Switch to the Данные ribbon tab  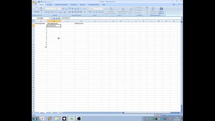pos(83,5)
